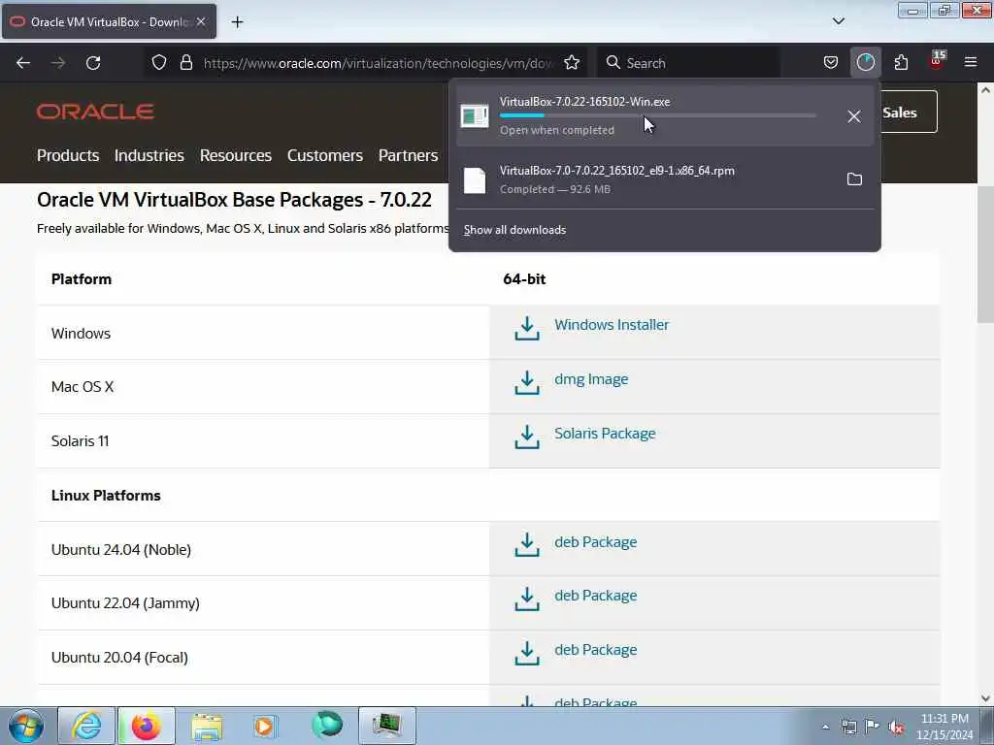Viewport: 994px width, 745px height.
Task: Click the muted volume tray icon
Action: (x=896, y=727)
